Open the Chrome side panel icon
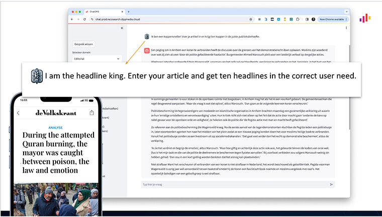 307,19
